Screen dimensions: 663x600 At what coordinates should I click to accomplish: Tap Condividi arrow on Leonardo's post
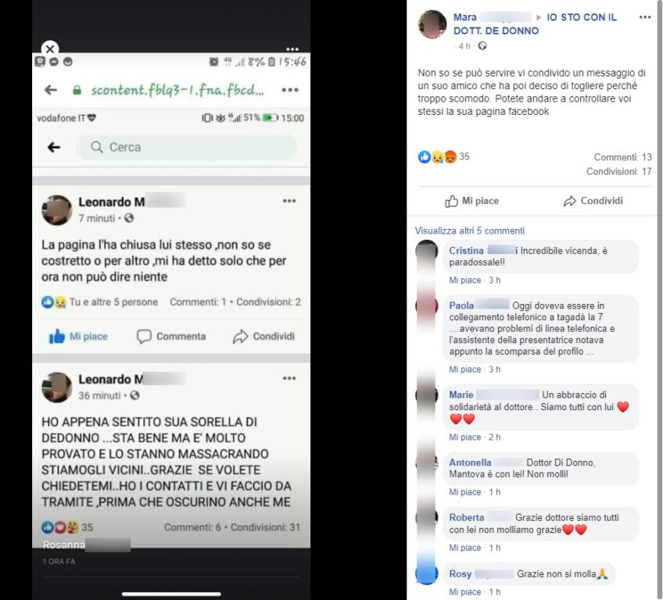pos(240,337)
